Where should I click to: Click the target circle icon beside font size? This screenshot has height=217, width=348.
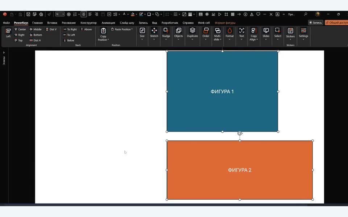pos(69,14)
